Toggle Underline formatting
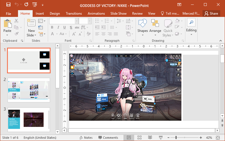This screenshot has height=141, width=225. [x=65, y=27]
